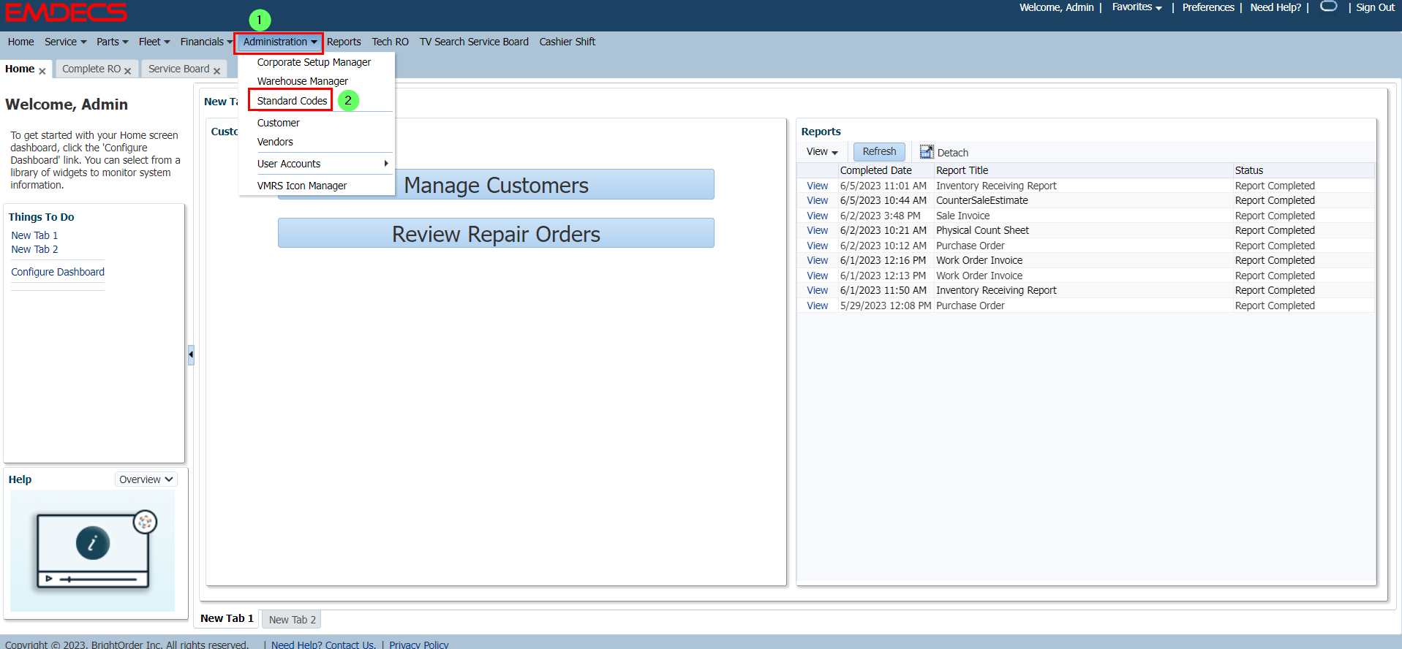
Task: Switch to the Service Board tab
Action: pos(178,69)
